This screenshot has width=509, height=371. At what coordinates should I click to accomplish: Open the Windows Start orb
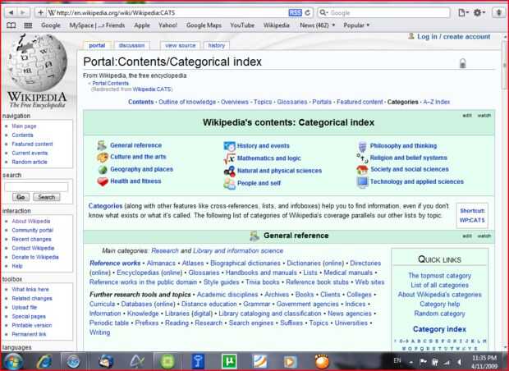click(13, 361)
